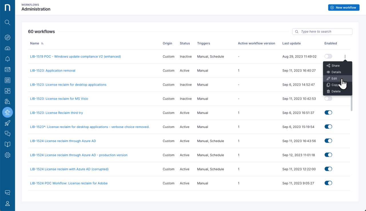Select the highlighted Workflows icon in sidebar
The width and height of the screenshot is (366, 211).
[8, 112]
